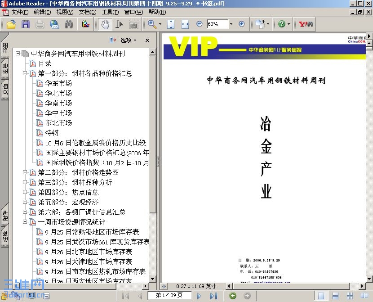Open a file with the folder icon
The width and height of the screenshot is (373, 302).
point(11,24)
